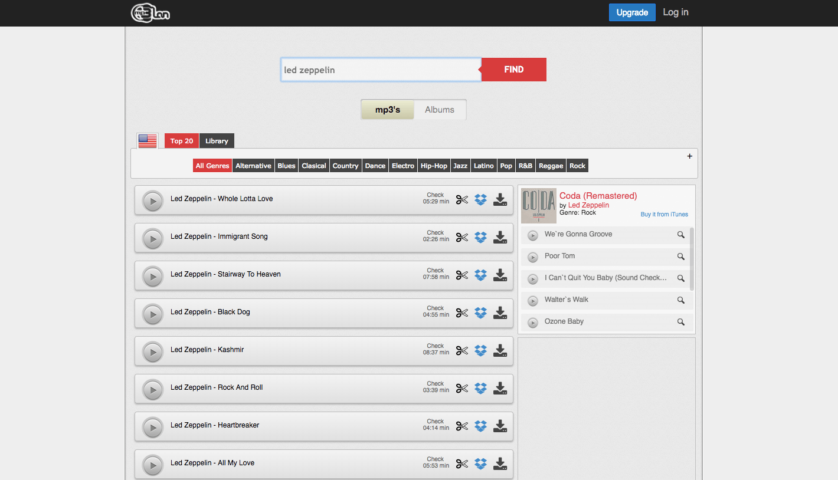Play We're Gonna Groove in album list

coord(533,235)
